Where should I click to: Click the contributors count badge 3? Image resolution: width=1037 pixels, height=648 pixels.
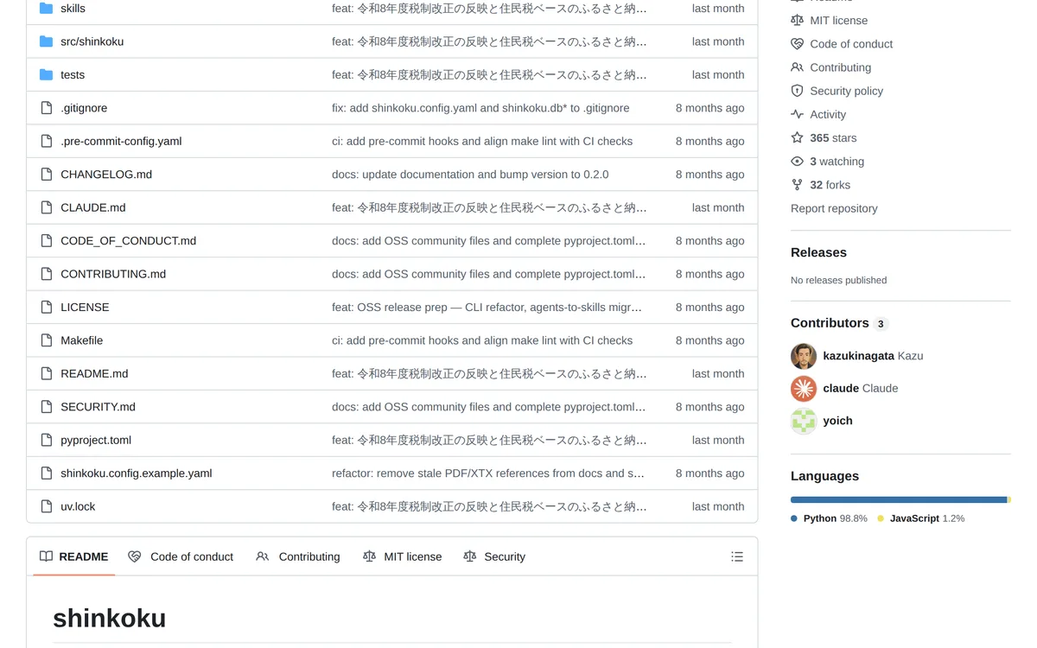click(x=881, y=324)
